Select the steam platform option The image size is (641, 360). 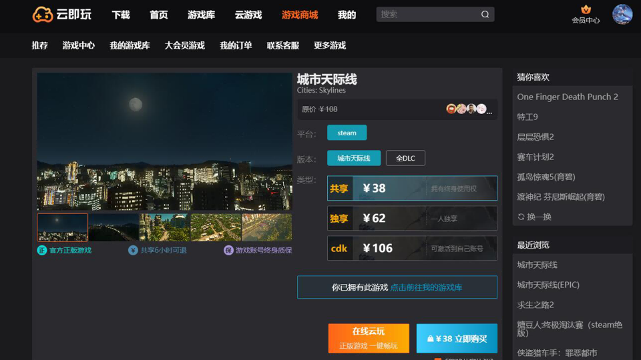tap(347, 133)
